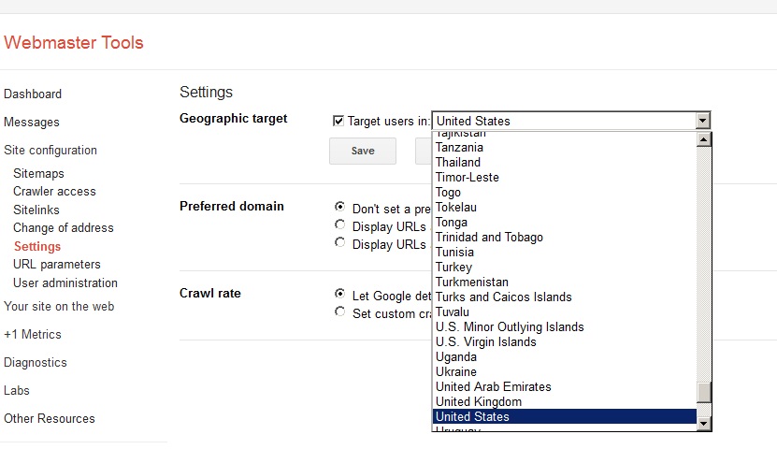The width and height of the screenshot is (777, 449).
Task: Choose highlighted United States list option
Action: tap(565, 416)
